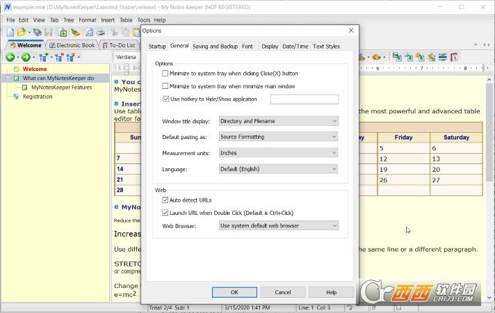495x313 pixels.
Task: Click the hotkey input field
Action: (x=305, y=99)
